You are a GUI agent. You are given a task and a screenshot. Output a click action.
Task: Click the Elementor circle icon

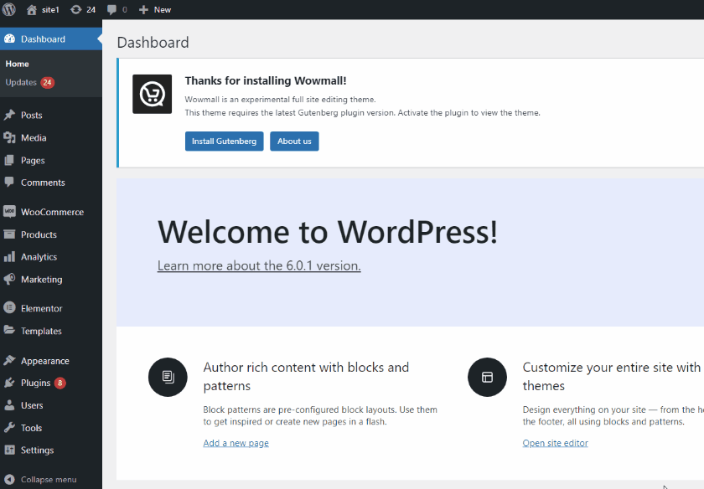pyautogui.click(x=9, y=308)
